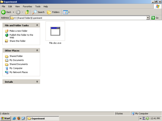This screenshot has width=162, height=121.
Task: Open My Computer link in Other Places
Action: (16, 68)
